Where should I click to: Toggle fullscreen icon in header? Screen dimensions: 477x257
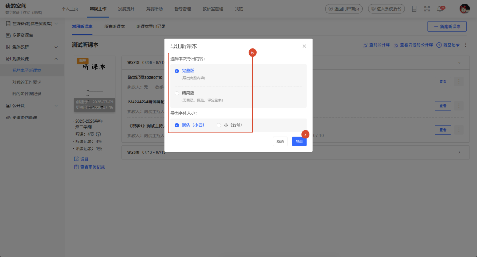427,9
